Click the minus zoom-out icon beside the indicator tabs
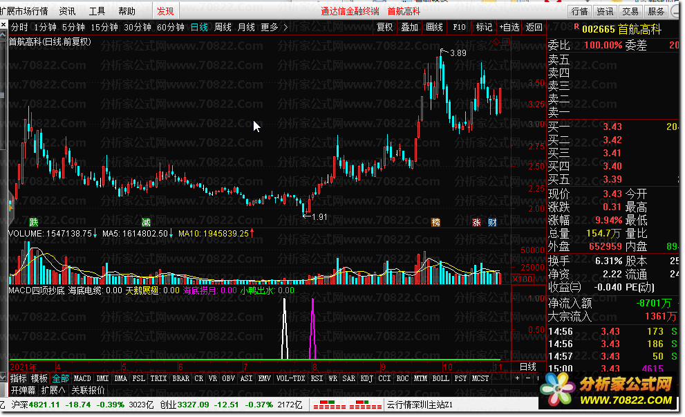This screenshot has height=417, width=685. [x=528, y=378]
